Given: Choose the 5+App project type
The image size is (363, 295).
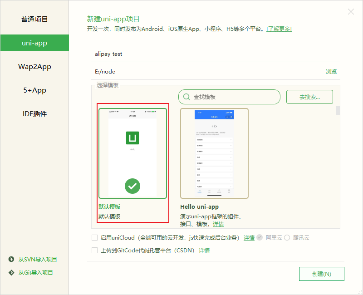Looking at the screenshot, I should tap(34, 90).
